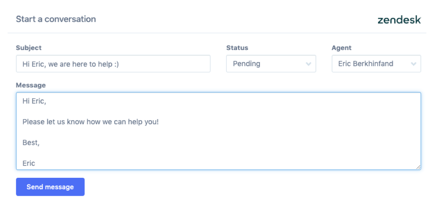The width and height of the screenshot is (434, 205).
Task: Click the Start a conversation heading
Action: point(56,19)
